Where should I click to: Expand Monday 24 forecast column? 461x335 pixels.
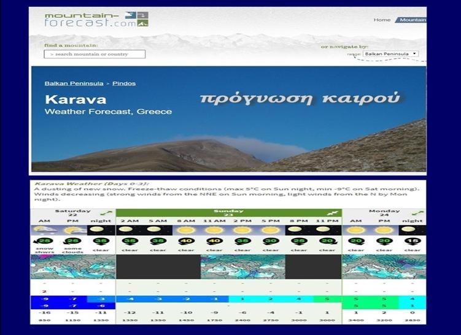pyautogui.click(x=417, y=213)
